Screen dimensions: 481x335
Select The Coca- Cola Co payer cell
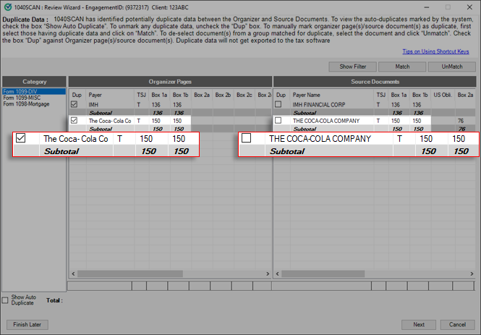[110, 121]
